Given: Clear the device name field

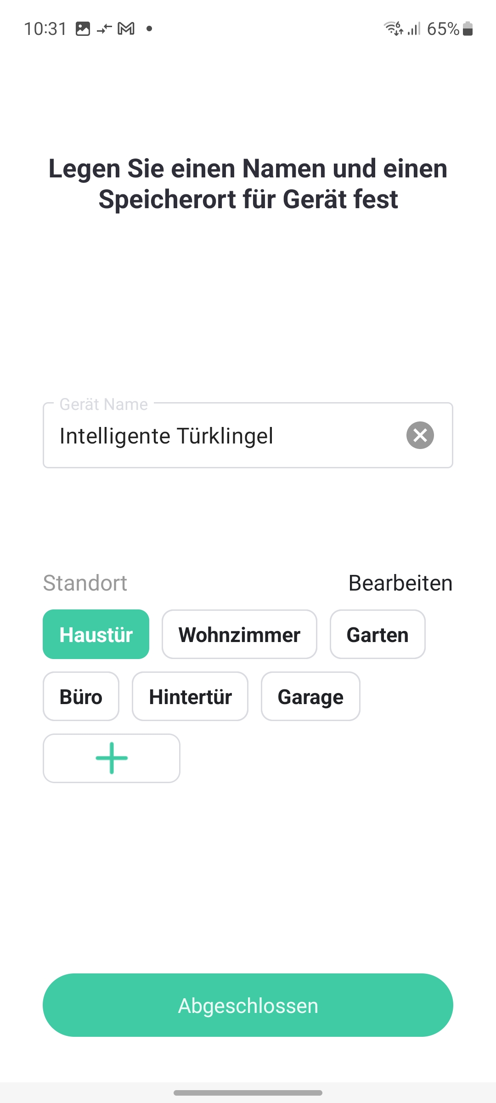Looking at the screenshot, I should pos(420,435).
